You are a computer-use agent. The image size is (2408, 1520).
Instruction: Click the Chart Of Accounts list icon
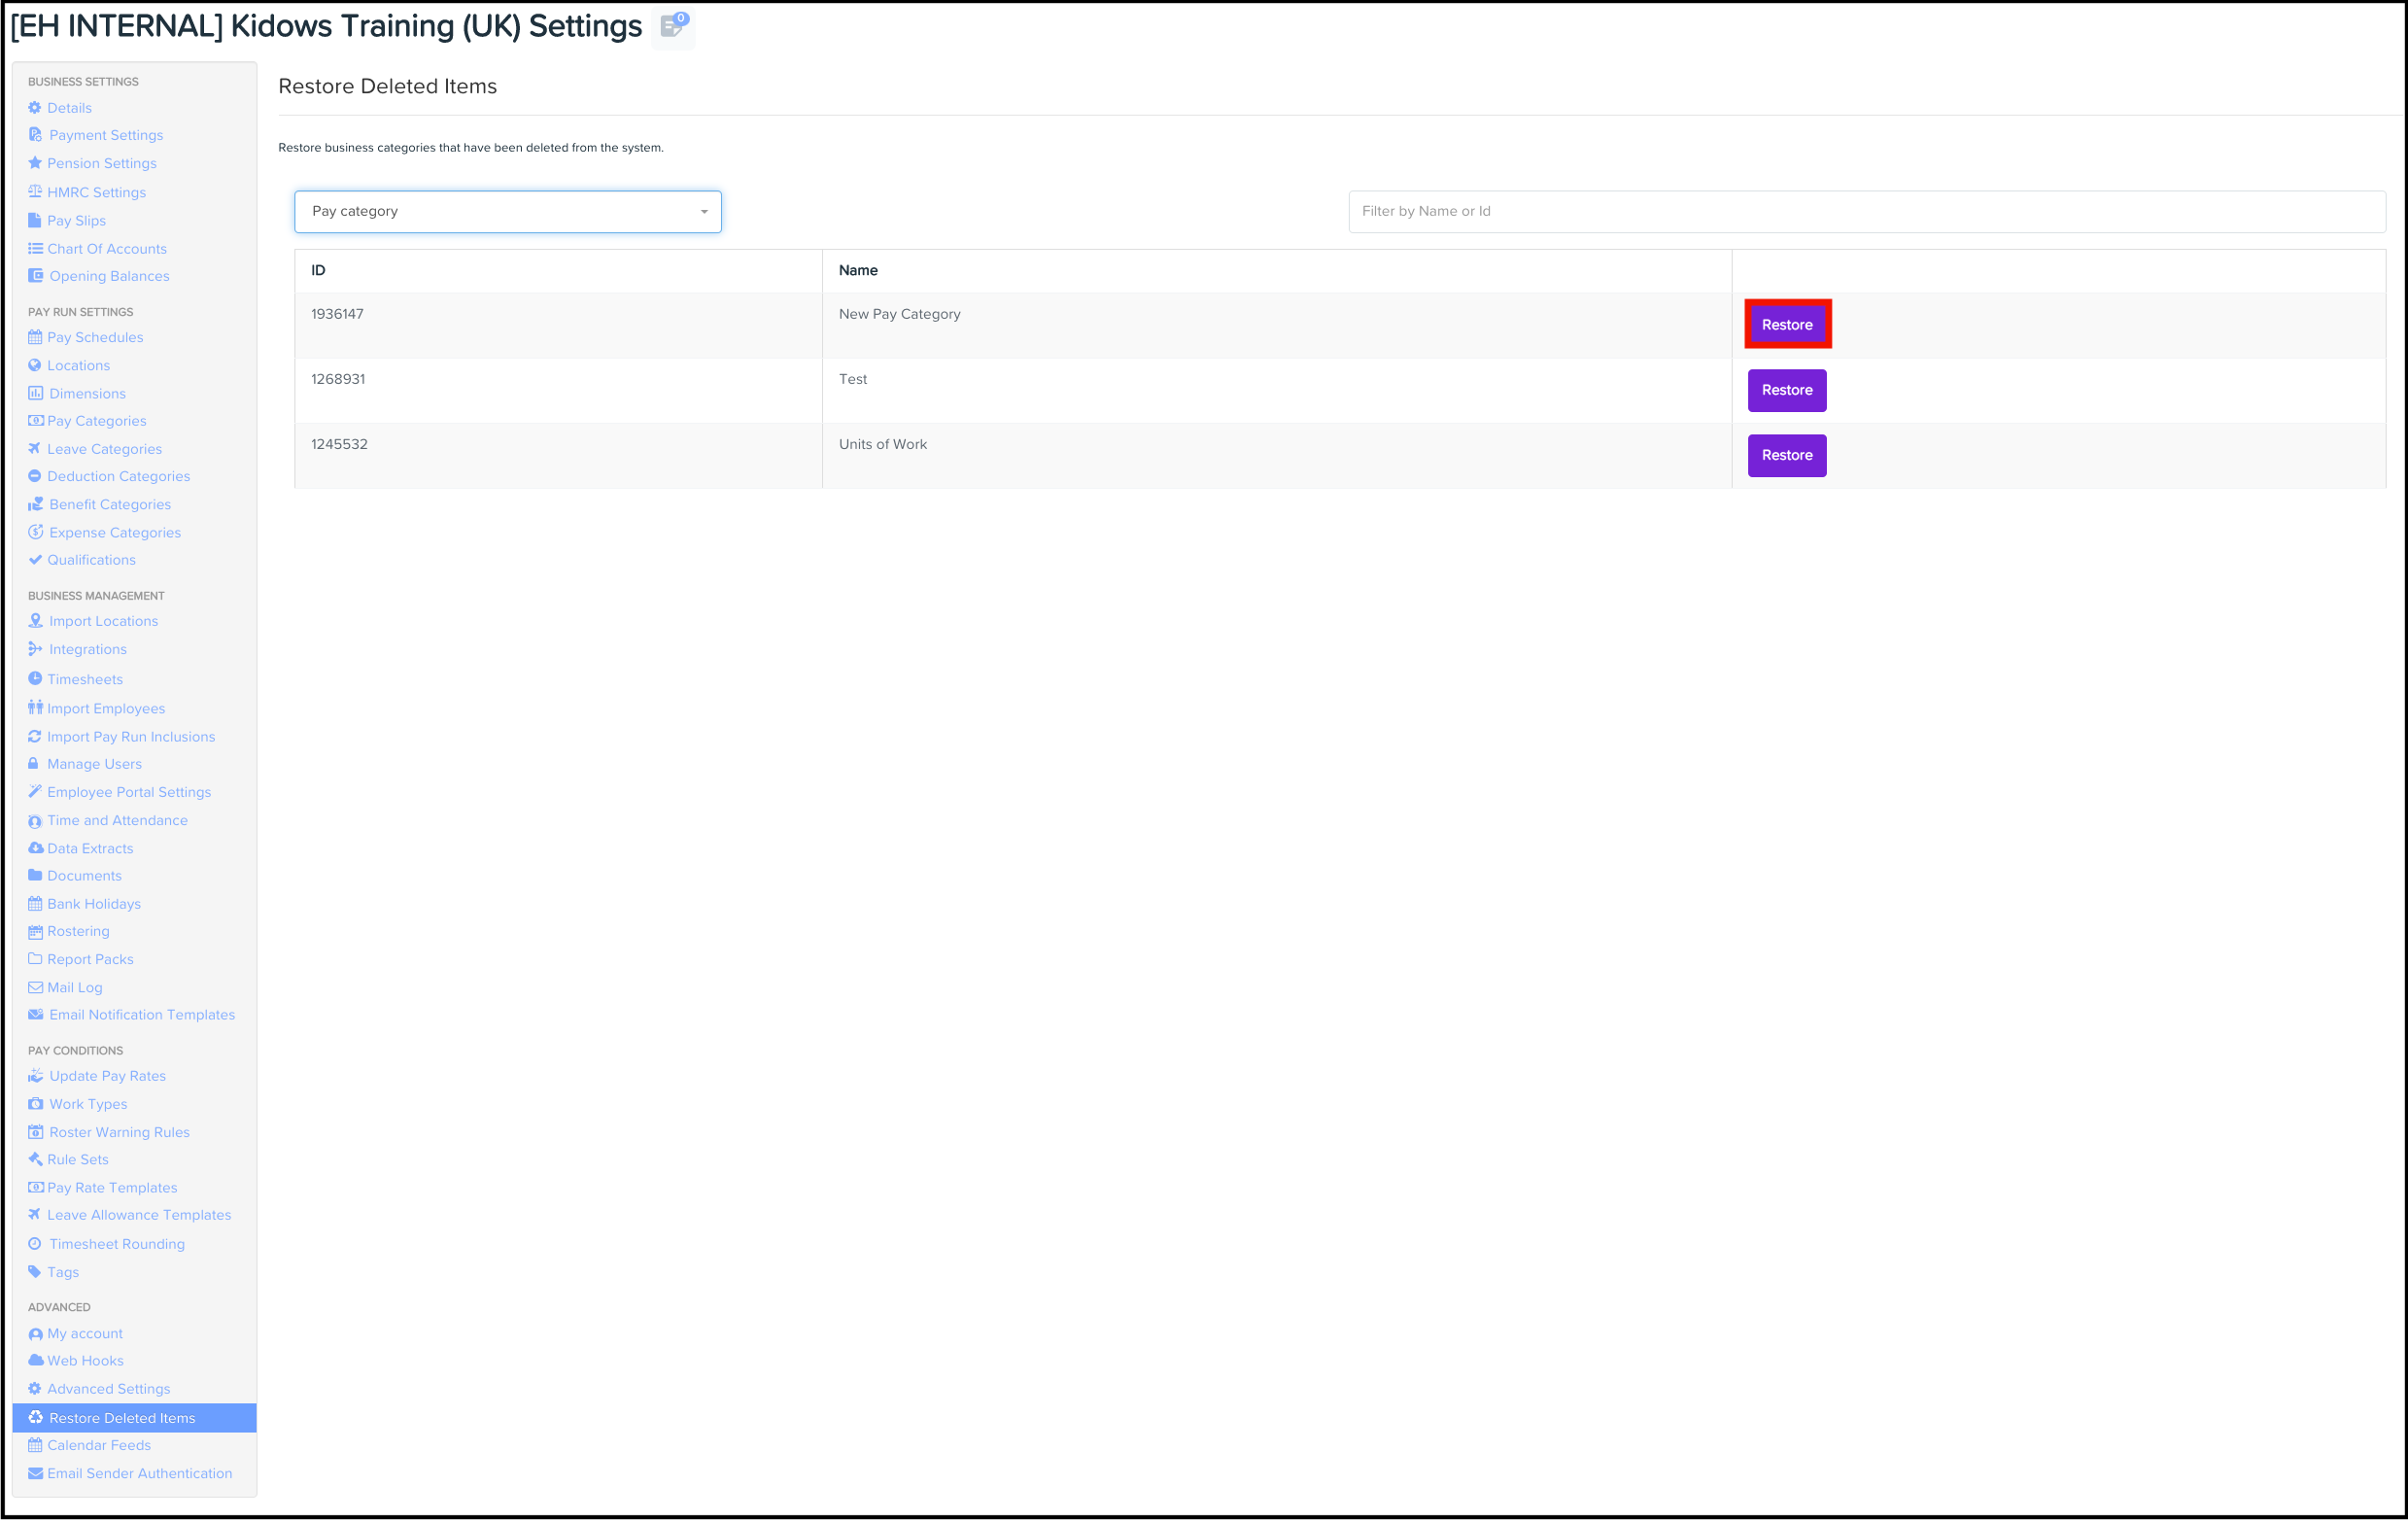(35, 249)
